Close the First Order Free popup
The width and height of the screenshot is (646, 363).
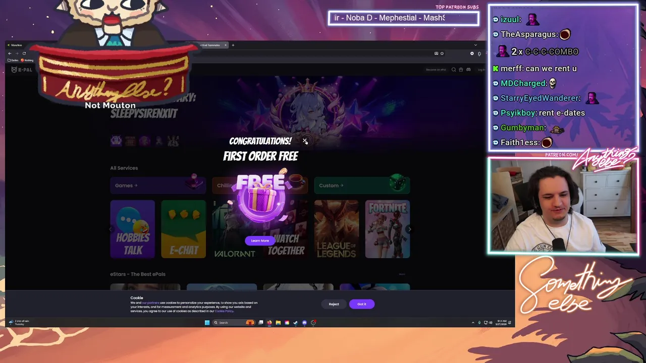coord(305,141)
